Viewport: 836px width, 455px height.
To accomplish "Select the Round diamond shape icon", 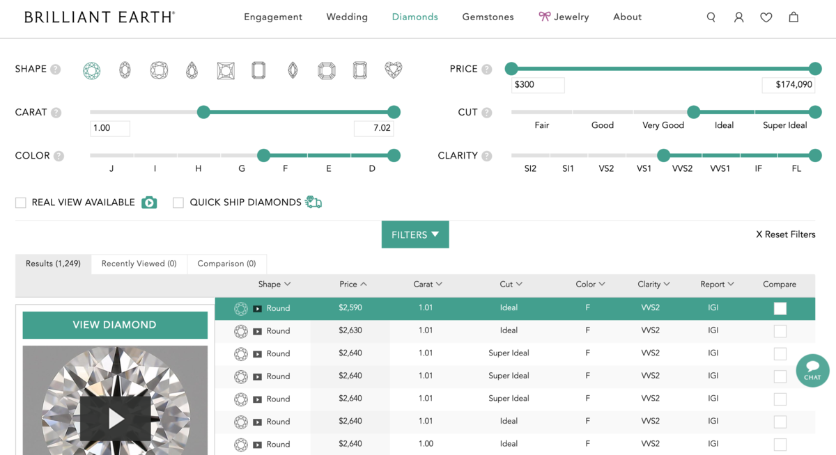I will (91, 70).
